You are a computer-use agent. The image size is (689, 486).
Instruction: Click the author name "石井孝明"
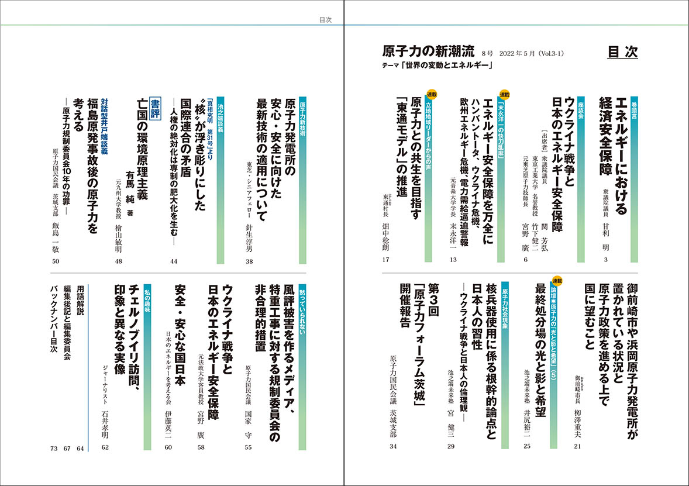coord(105,425)
